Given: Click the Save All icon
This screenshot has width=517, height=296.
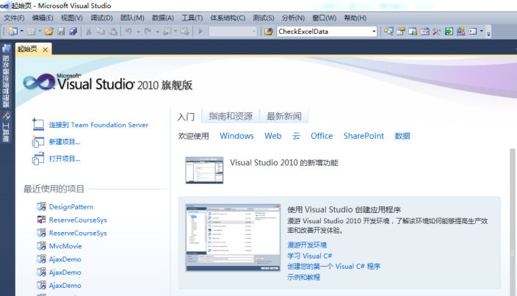Looking at the screenshot, I should pyautogui.click(x=73, y=32).
